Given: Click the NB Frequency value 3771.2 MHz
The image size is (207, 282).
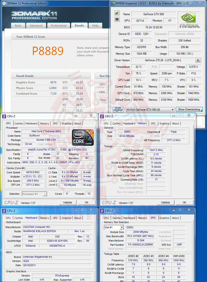Looking at the screenshot, I should [x=174, y=140].
